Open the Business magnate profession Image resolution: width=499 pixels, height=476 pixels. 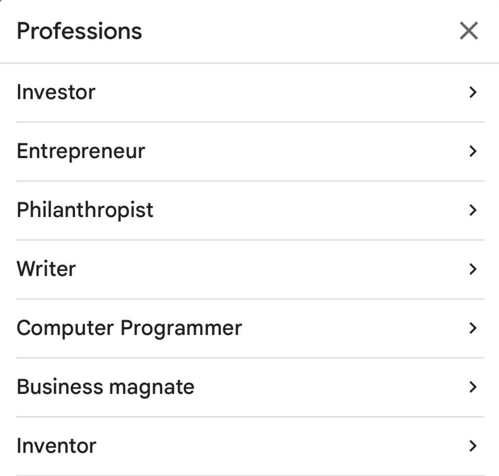[x=105, y=387]
